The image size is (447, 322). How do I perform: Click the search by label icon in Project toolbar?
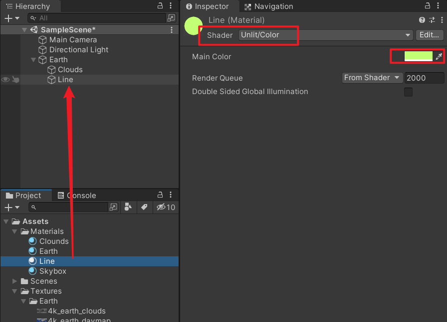pyautogui.click(x=145, y=207)
